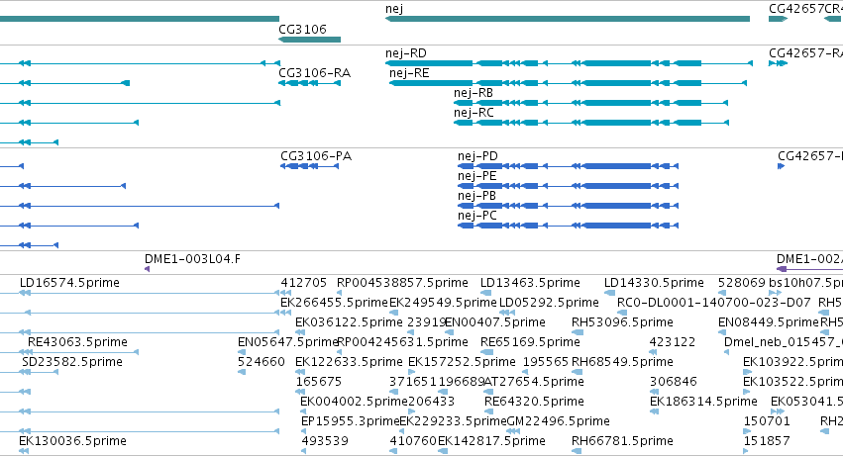Select the AT27654.5prime label

(x=534, y=382)
